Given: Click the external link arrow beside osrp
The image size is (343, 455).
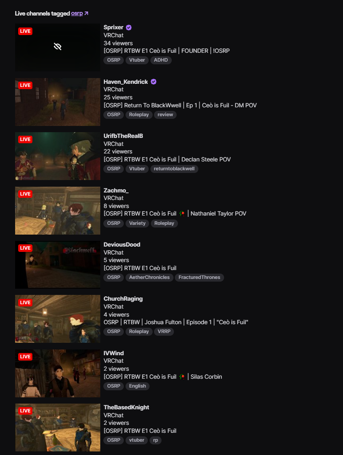Looking at the screenshot, I should [86, 13].
